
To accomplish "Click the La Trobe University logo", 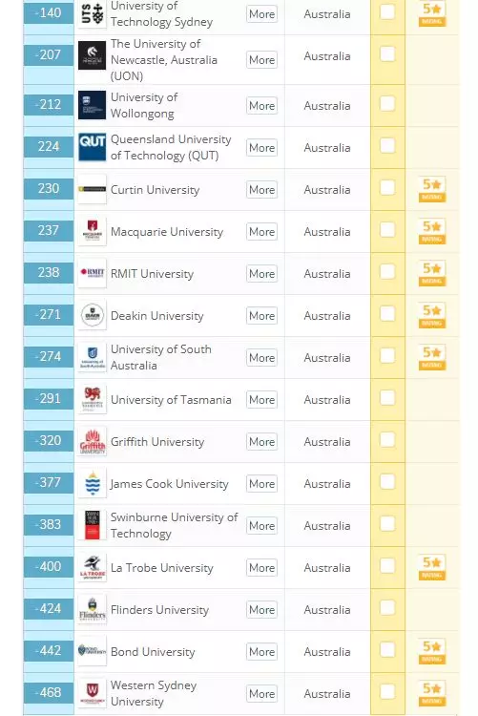I will click(x=93, y=568).
